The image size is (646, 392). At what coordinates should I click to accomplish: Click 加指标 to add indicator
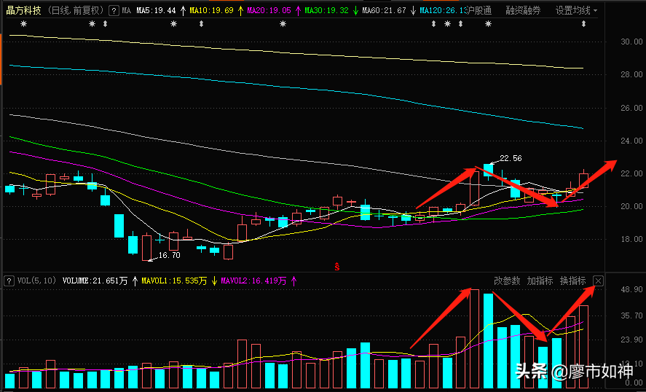pyautogui.click(x=540, y=281)
